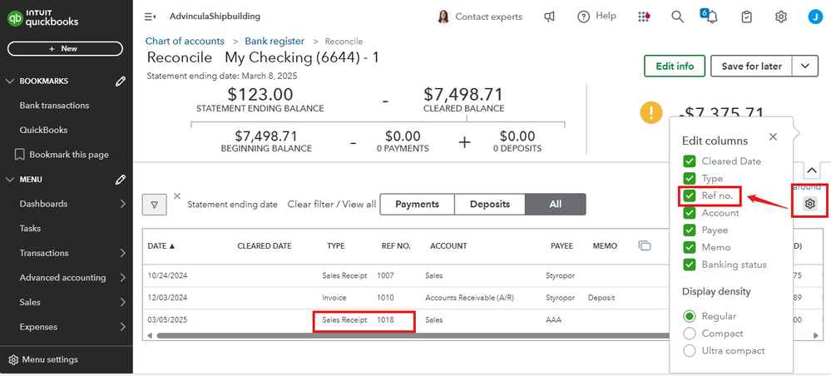Expand the Sales menu item

click(122, 302)
